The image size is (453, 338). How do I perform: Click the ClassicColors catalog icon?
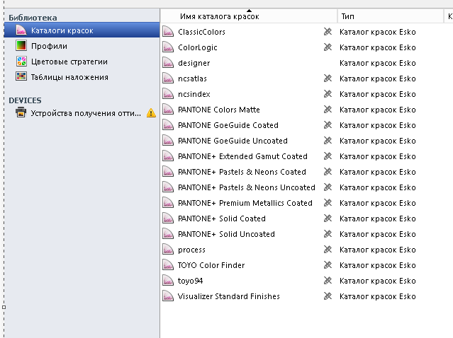(x=168, y=31)
